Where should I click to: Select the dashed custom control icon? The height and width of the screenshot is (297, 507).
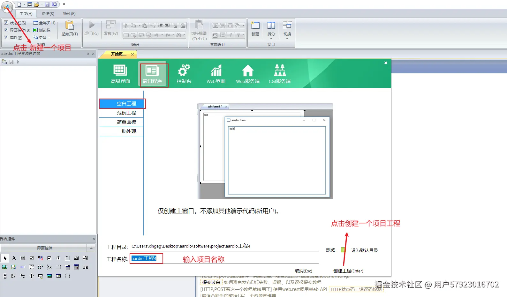pos(67,276)
